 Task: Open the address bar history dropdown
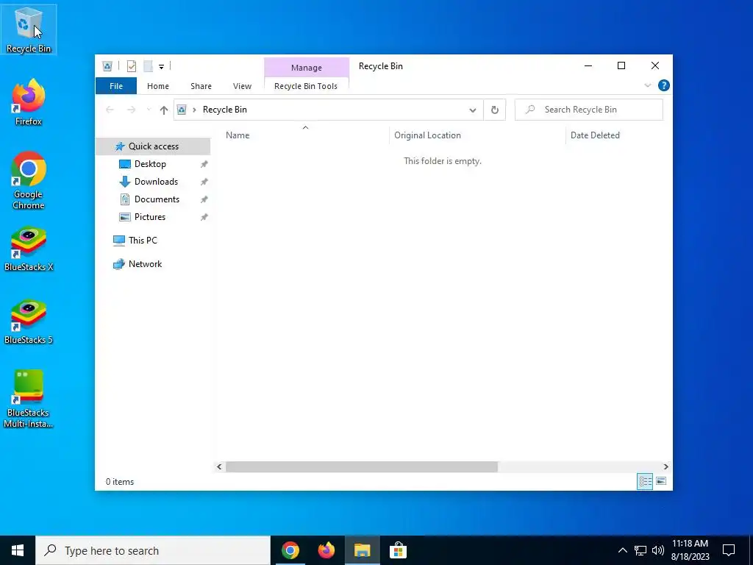473,110
